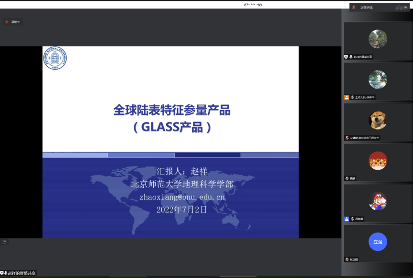The width and height of the screenshot is (413, 278).
Task: Click the muted mic icon beside 张立强
Action: point(347,259)
